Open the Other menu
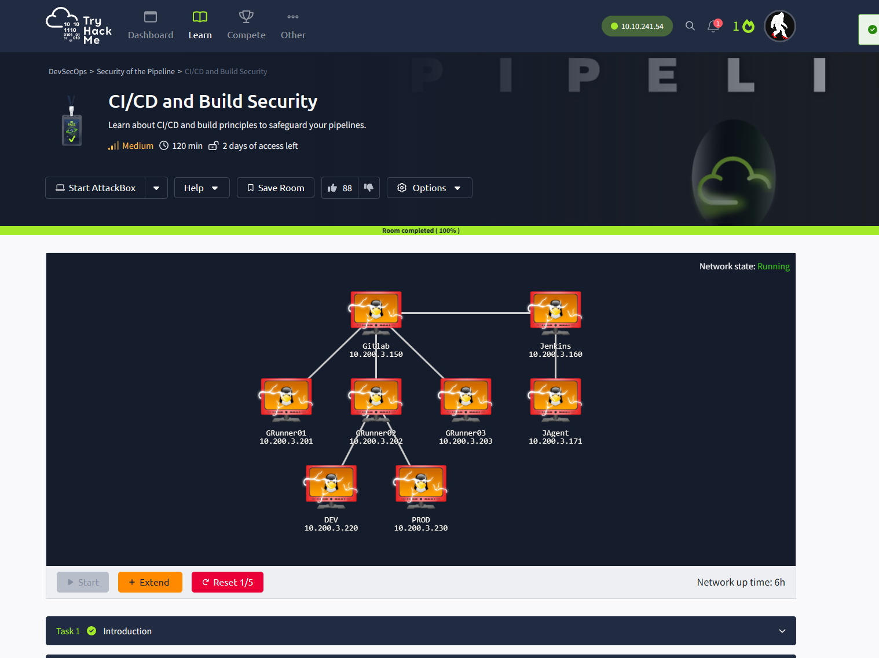 click(x=293, y=26)
